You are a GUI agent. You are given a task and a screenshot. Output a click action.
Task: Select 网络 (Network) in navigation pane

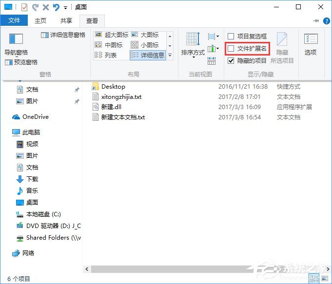pyautogui.click(x=23, y=253)
